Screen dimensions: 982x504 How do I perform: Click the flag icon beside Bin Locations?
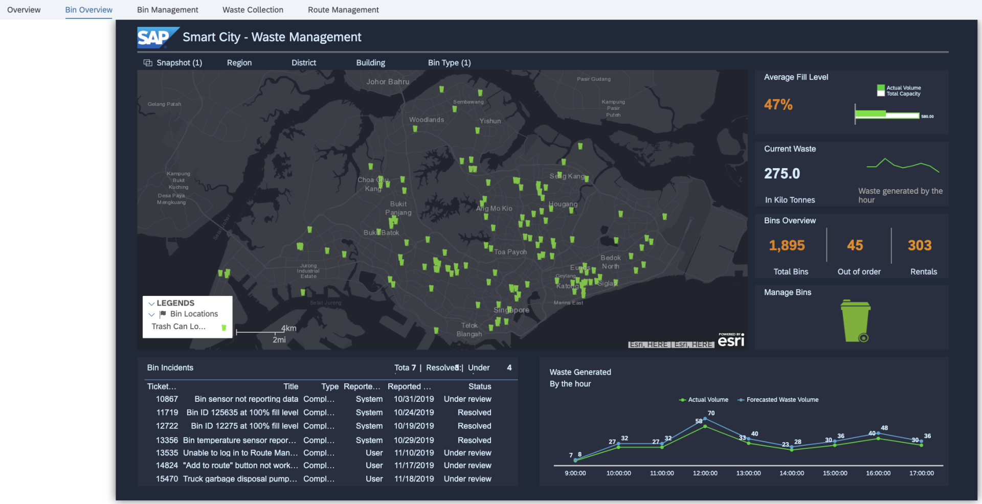[163, 314]
